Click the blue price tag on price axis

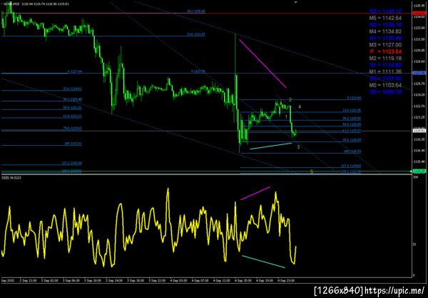click(x=419, y=73)
